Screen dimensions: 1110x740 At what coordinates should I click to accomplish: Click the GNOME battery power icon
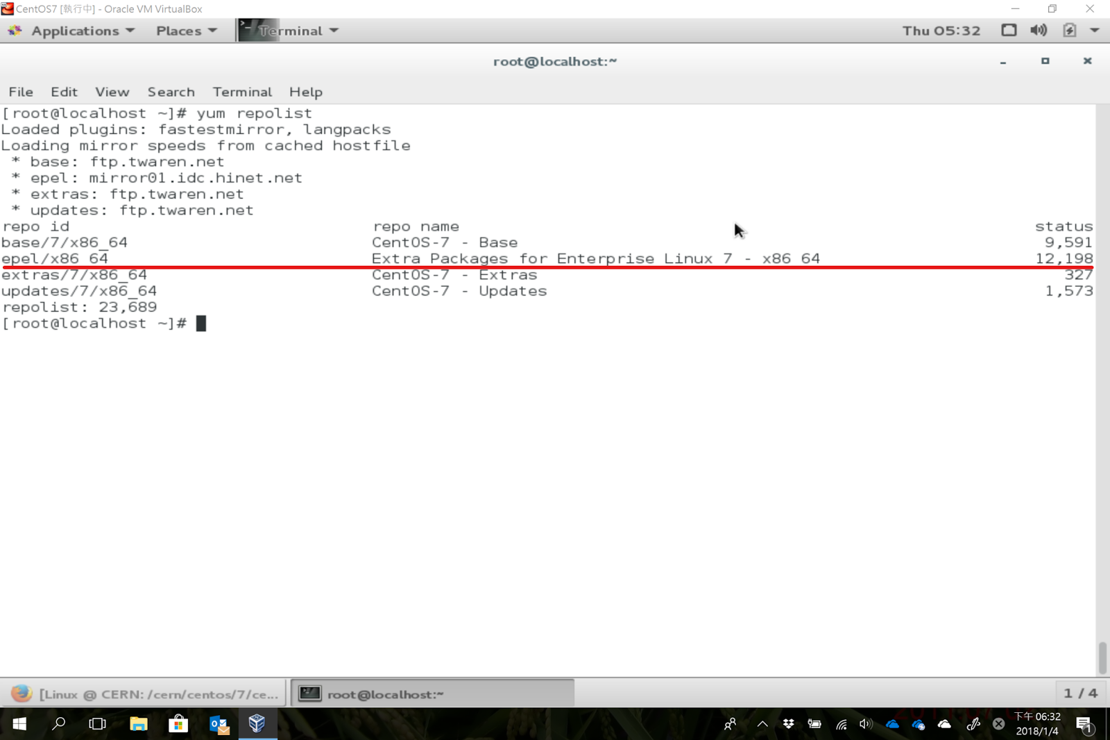pos(1069,30)
